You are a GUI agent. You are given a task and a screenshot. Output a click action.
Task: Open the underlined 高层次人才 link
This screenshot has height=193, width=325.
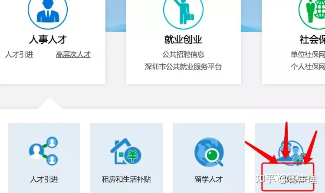click(73, 55)
